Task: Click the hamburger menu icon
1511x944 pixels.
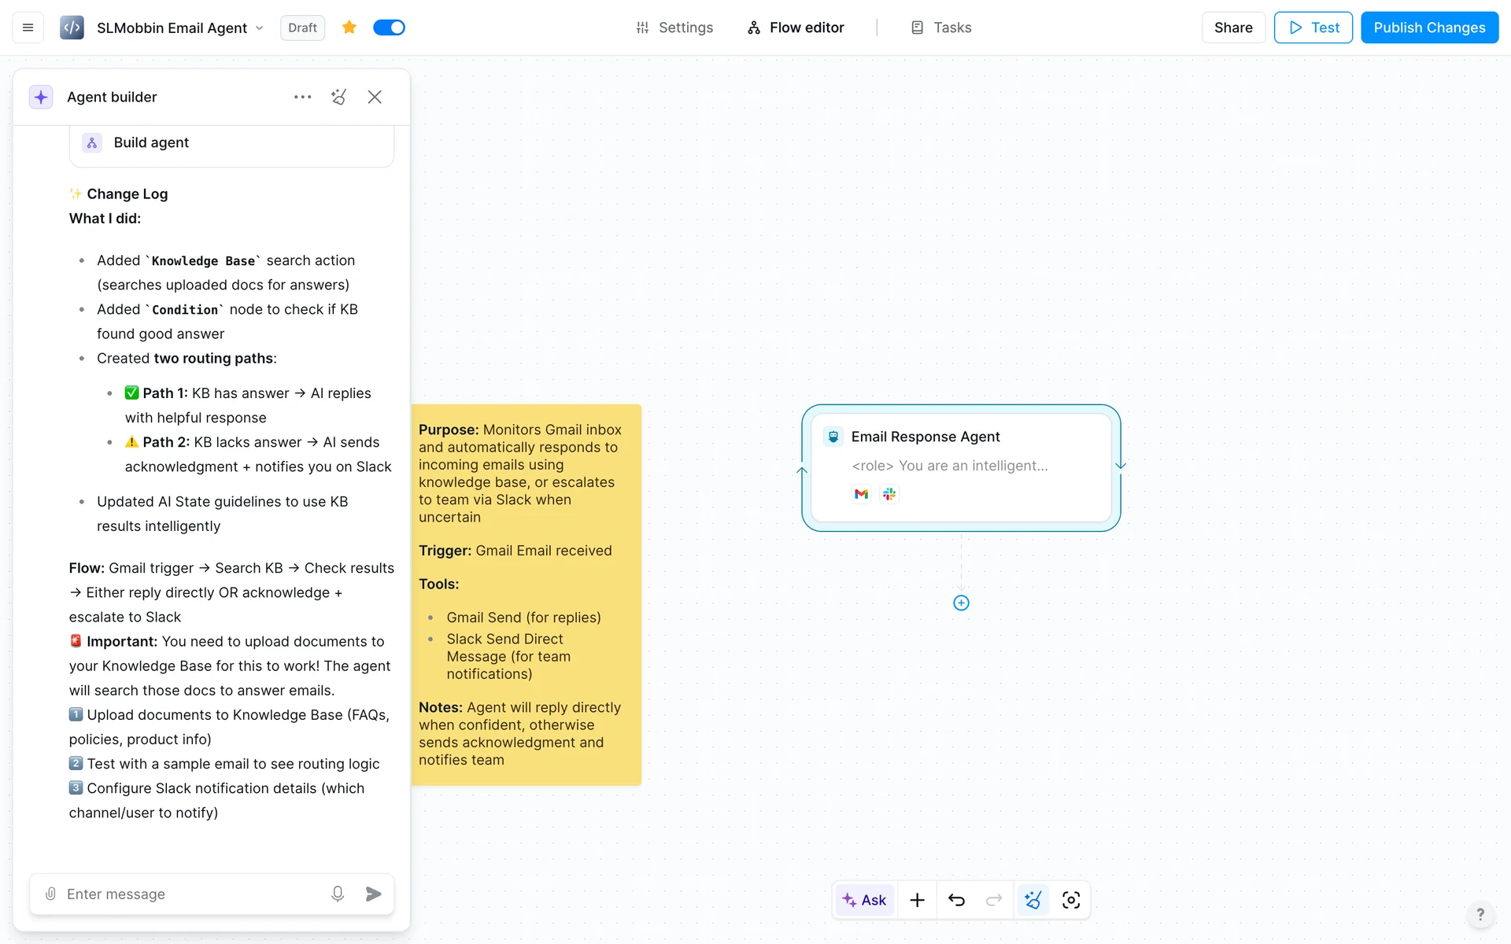Action: tap(28, 28)
